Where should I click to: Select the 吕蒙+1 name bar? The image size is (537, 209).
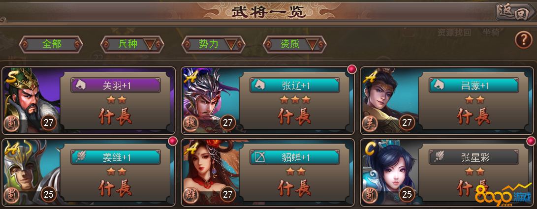(x=474, y=86)
